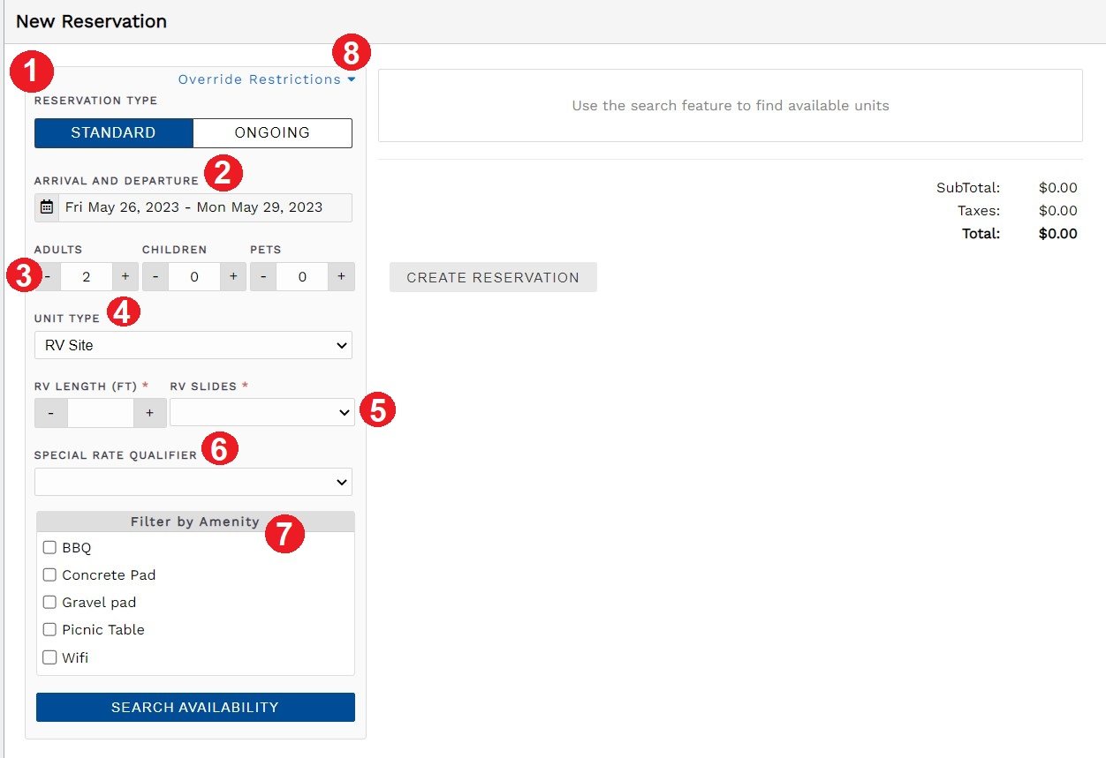Open the RV Slides dropdown
The width and height of the screenshot is (1106, 758).
(x=261, y=412)
